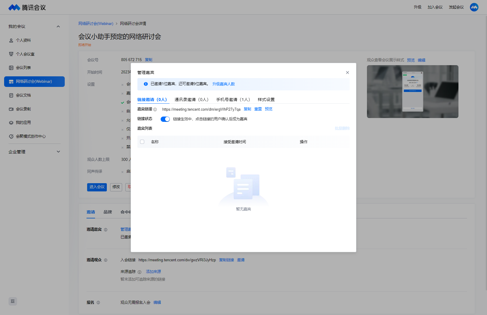This screenshot has width=487, height=315.
Task: Click the info icon beside 来源追踪
Action: [x=139, y=272]
